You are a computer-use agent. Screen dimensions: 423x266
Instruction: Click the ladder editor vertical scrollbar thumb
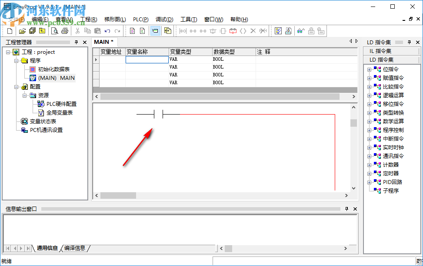click(354, 123)
